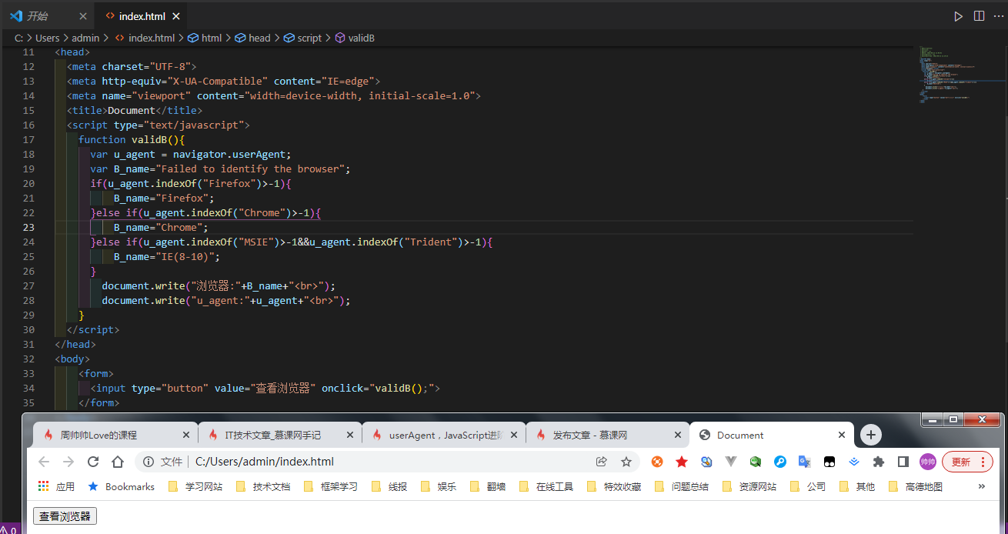Click the status bar warnings indicator
Screen dimensions: 1008x534
pos(9,529)
